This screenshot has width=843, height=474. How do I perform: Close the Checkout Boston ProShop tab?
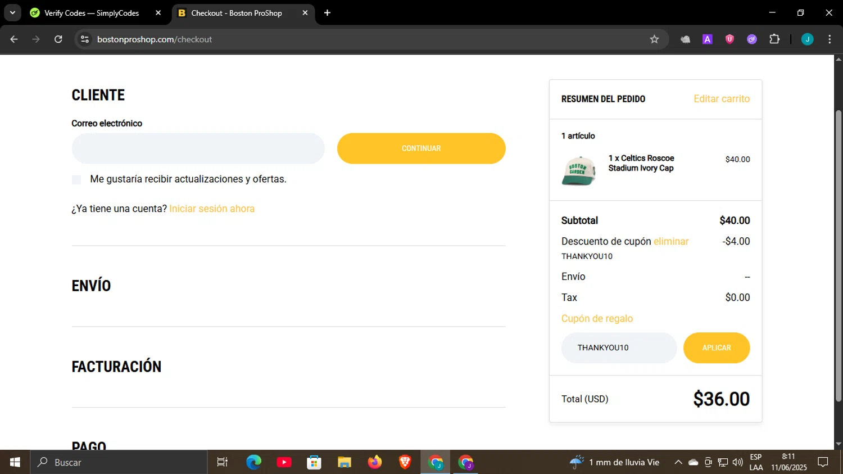[305, 13]
